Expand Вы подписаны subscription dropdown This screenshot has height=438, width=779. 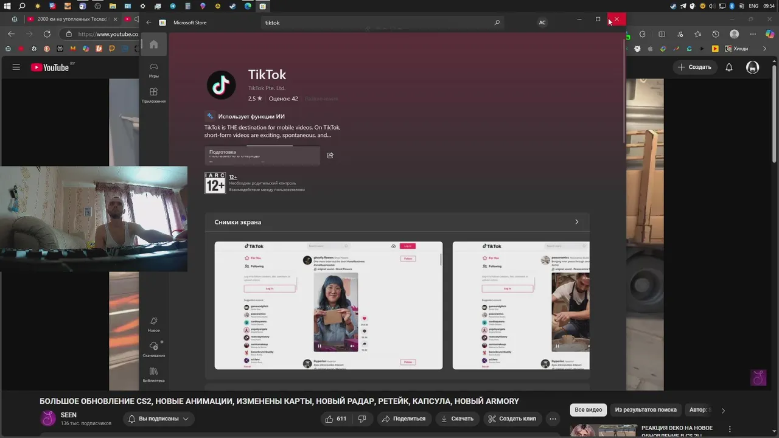coord(158,419)
